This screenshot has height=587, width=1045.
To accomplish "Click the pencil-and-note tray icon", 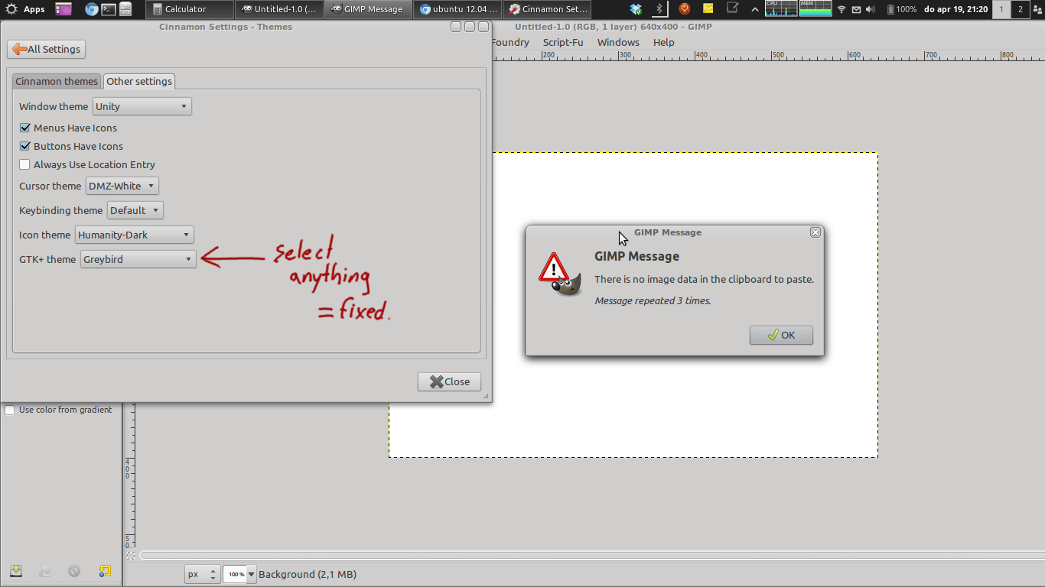I will point(732,9).
